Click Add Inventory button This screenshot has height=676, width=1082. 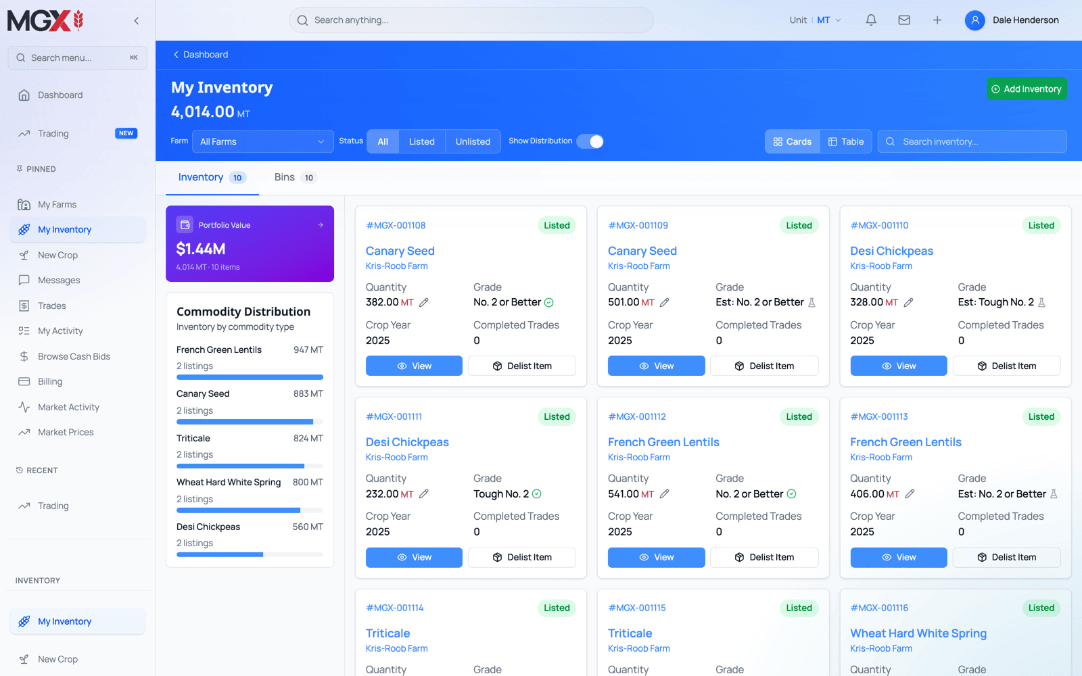1027,89
